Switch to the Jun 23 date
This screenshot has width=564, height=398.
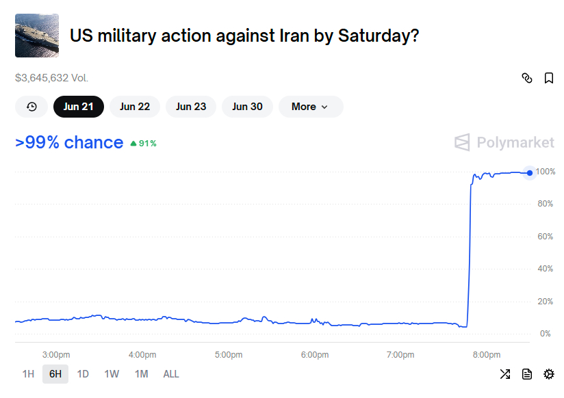pyautogui.click(x=191, y=107)
